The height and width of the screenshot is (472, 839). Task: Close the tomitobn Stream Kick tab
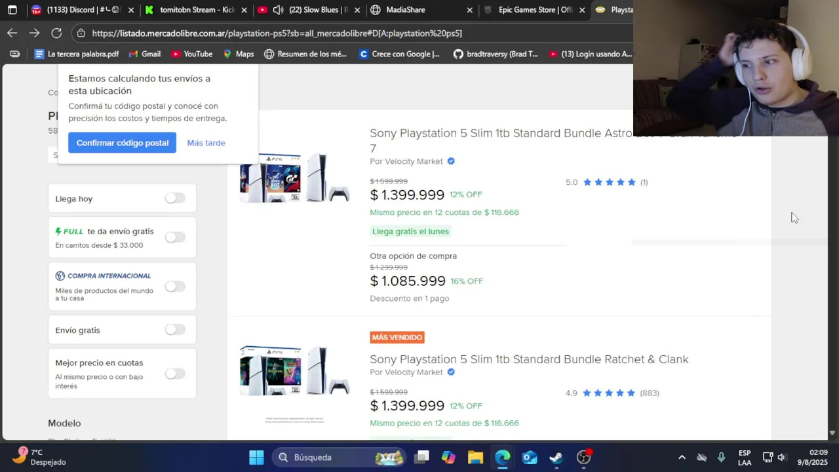coord(244,10)
